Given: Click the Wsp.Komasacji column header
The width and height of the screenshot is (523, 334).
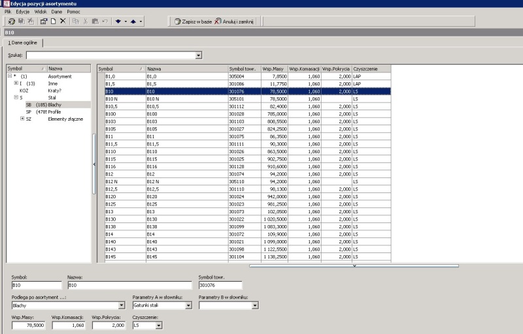Looking at the screenshot, I should pyautogui.click(x=304, y=69).
